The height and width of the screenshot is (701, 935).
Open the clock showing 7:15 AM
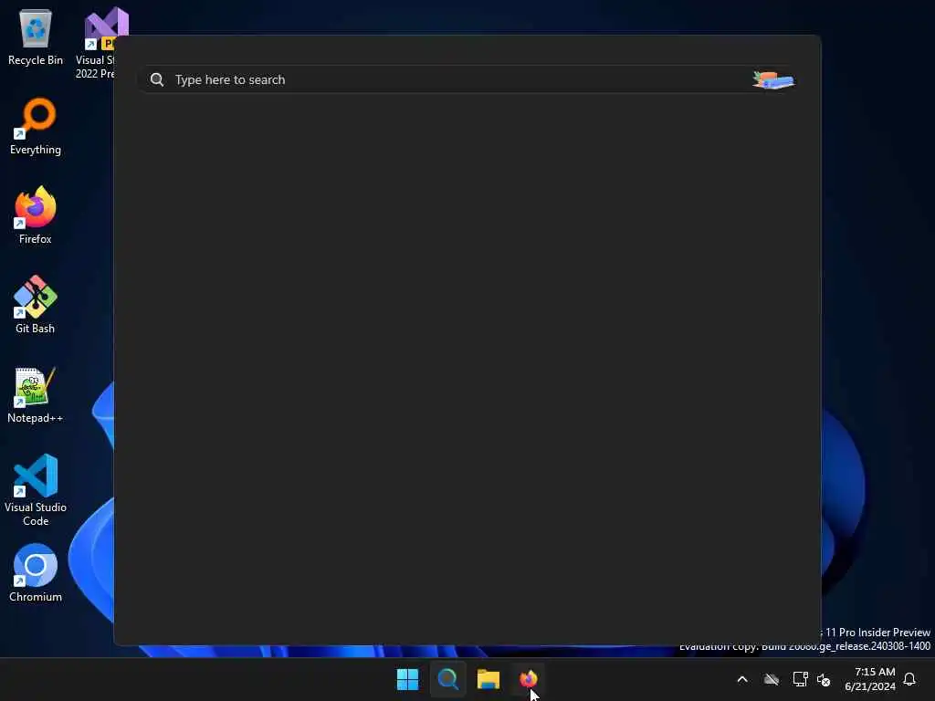point(870,679)
